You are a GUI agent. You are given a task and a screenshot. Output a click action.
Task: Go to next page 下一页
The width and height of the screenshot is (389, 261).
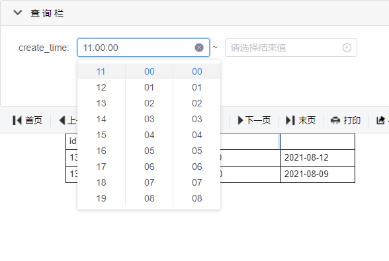[x=254, y=120]
